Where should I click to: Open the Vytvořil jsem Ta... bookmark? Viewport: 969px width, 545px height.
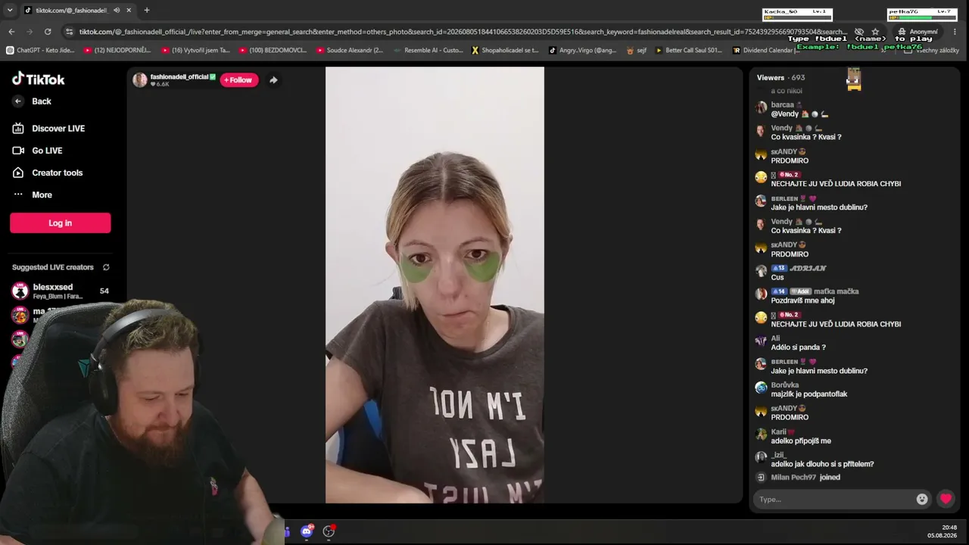[195, 51]
